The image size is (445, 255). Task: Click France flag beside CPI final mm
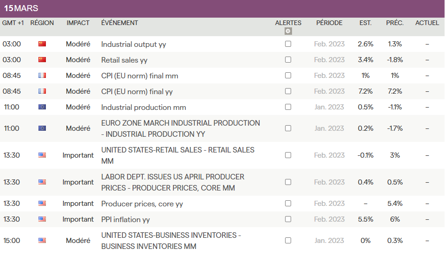click(42, 76)
